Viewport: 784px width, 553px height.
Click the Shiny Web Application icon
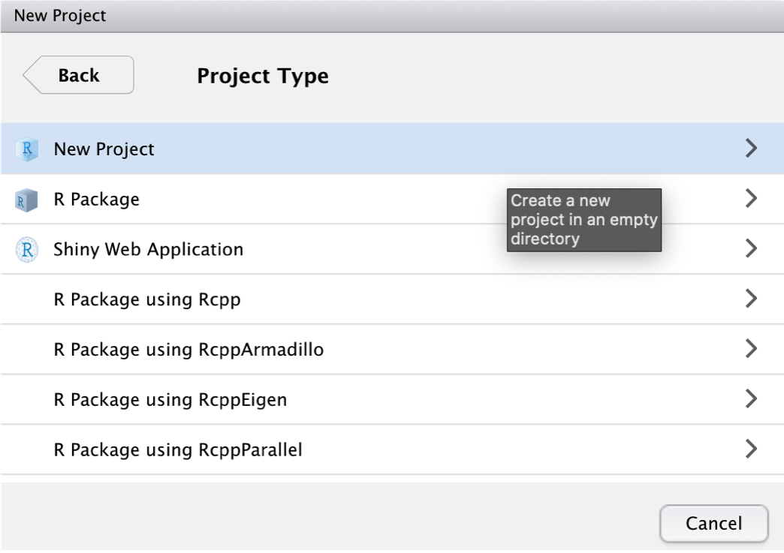click(26, 249)
